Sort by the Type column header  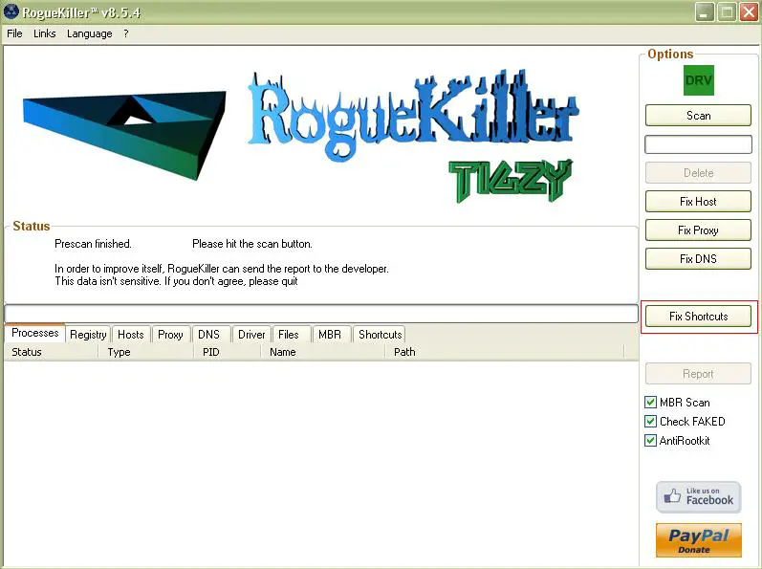click(145, 352)
